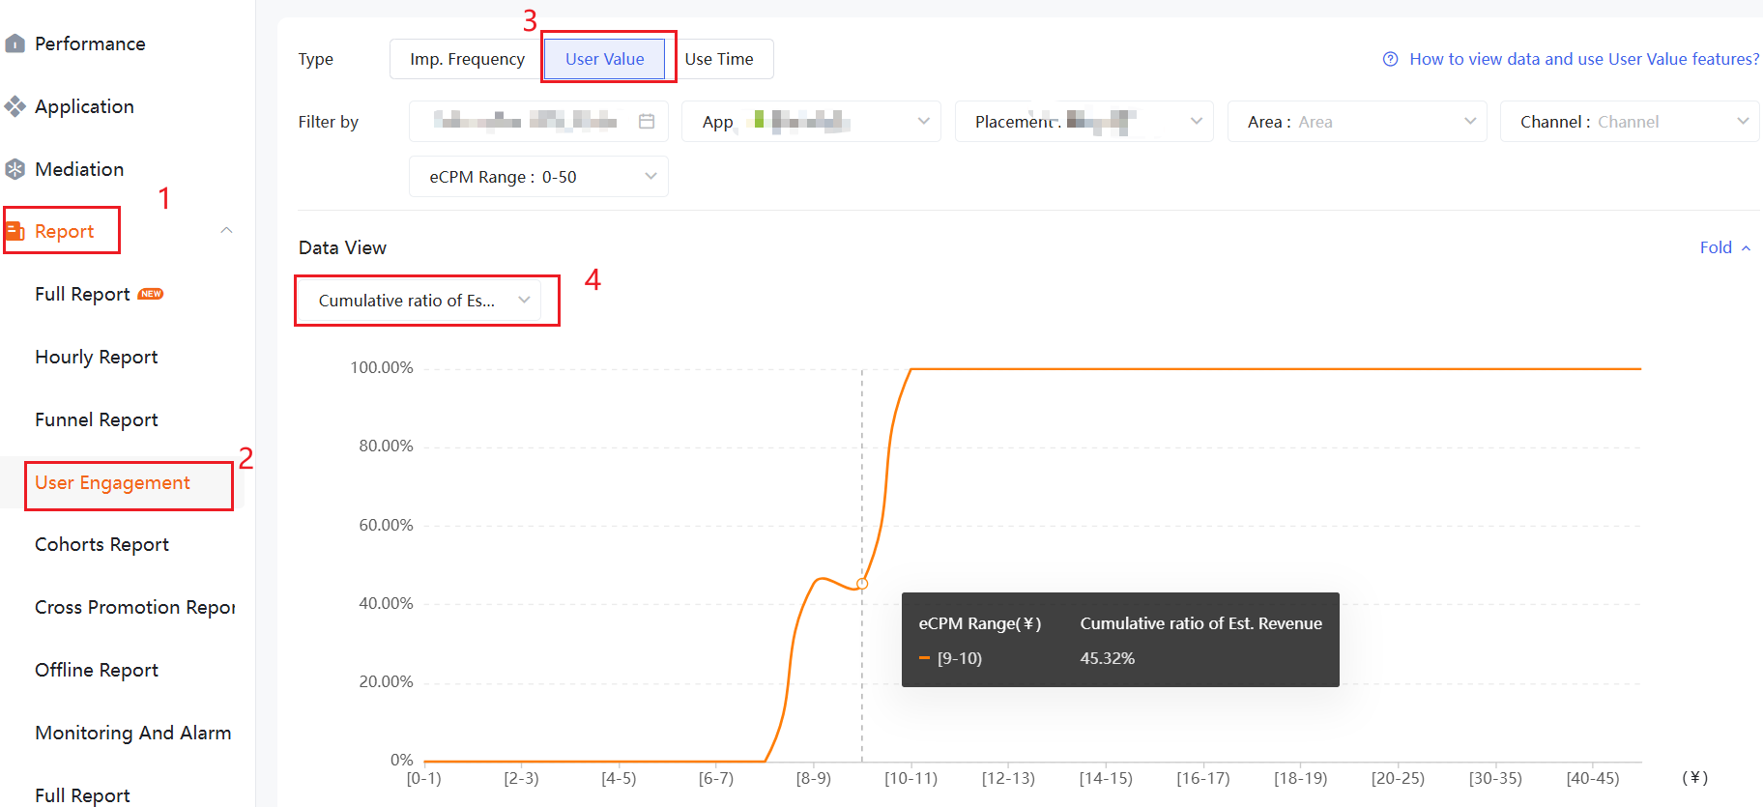This screenshot has width=1763, height=807.
Task: Click the 100.00% y-axis label
Action: coord(382,367)
